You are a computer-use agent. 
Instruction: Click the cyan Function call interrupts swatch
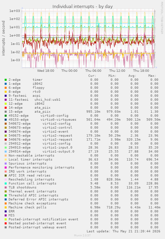point(6,183)
